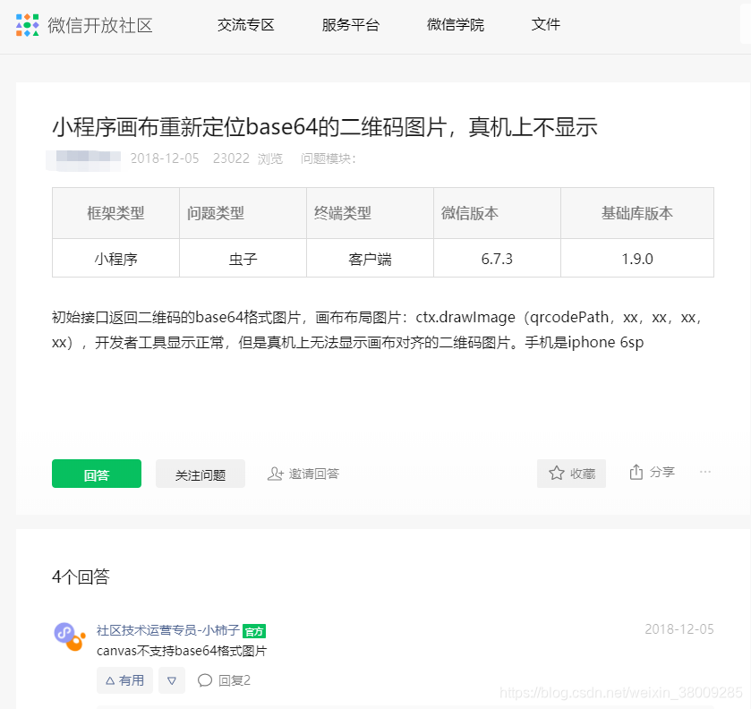Screen dimensions: 751x709
Task: Click the question body paragraph
Action: coord(379,329)
